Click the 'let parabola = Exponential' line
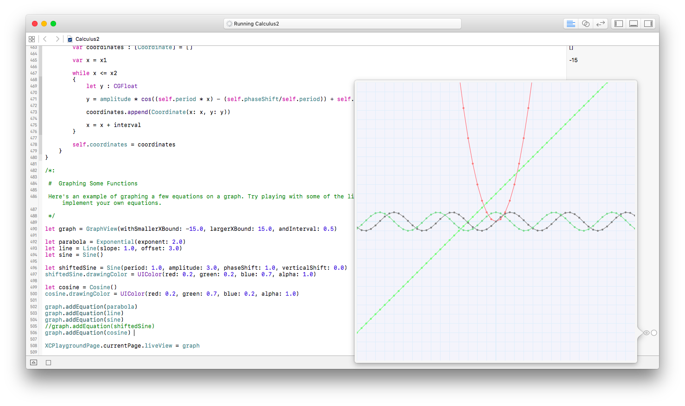 115,242
